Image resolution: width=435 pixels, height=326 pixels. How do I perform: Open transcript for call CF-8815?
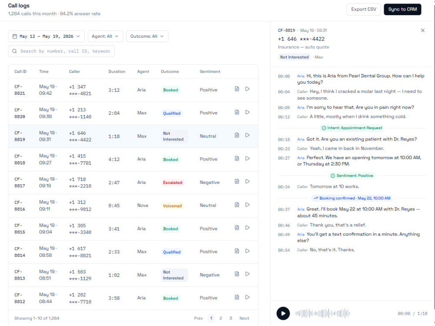[x=237, y=228]
